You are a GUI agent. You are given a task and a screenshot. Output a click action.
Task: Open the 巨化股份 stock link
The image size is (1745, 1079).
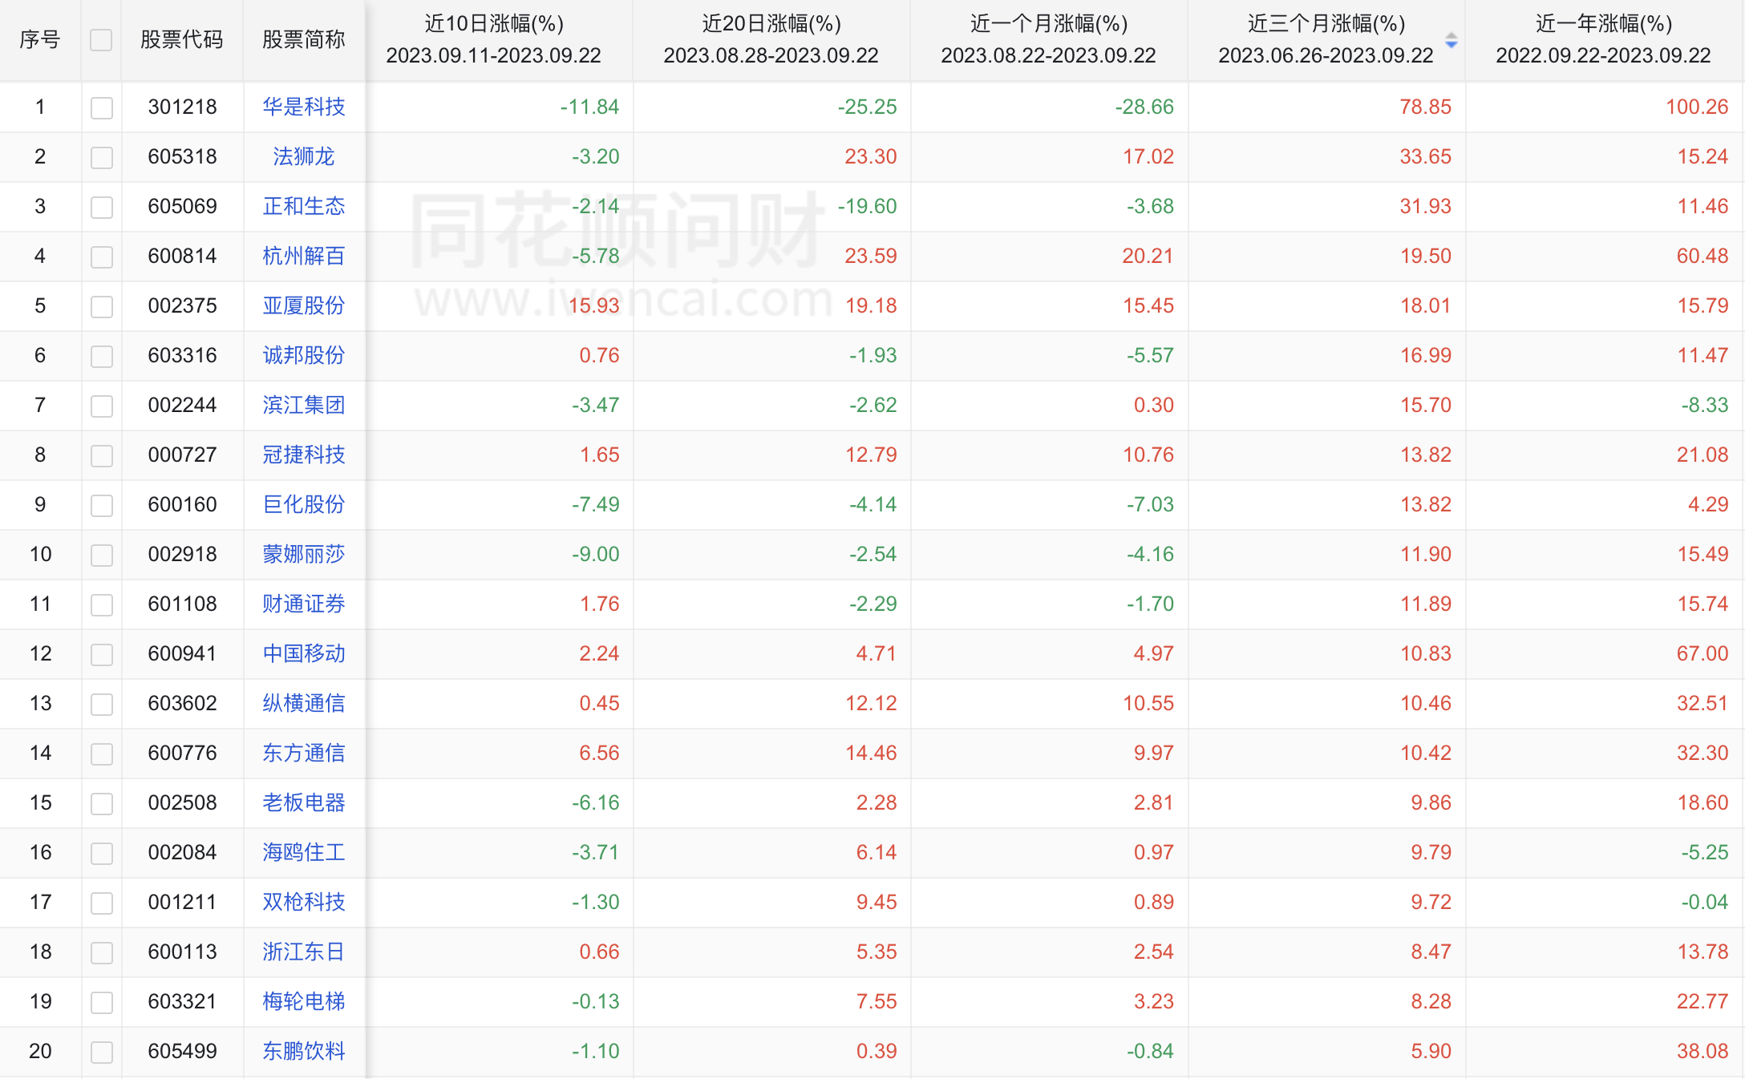pos(304,504)
